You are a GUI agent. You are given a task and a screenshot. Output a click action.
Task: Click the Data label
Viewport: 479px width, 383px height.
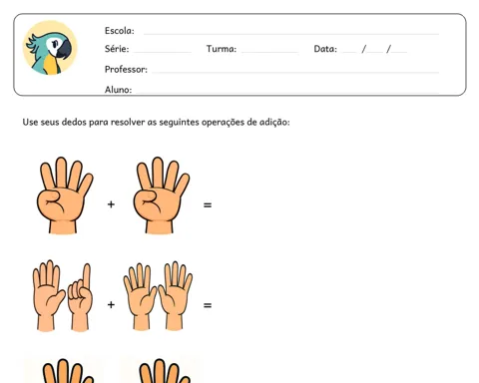click(325, 49)
